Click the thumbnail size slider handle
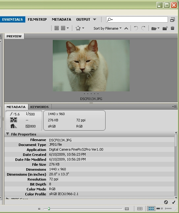 click(49, 209)
